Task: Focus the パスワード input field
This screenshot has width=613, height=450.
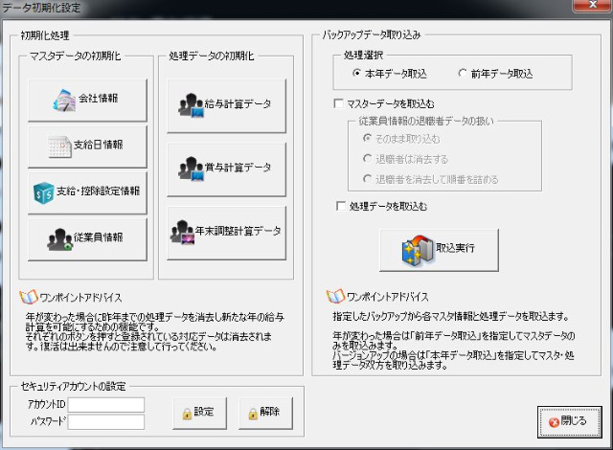Action: pos(106,422)
